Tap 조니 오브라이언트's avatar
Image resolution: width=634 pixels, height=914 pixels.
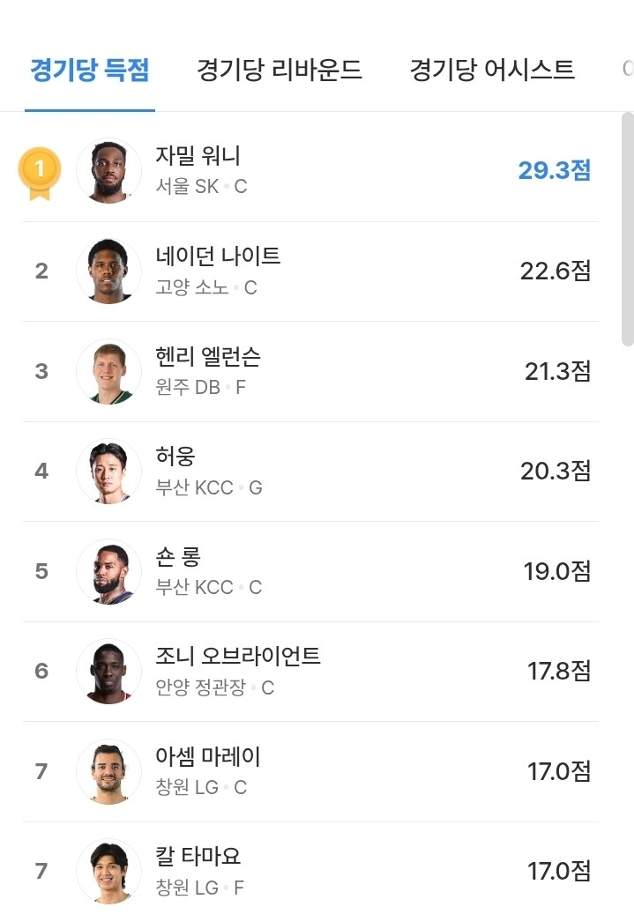click(x=108, y=672)
